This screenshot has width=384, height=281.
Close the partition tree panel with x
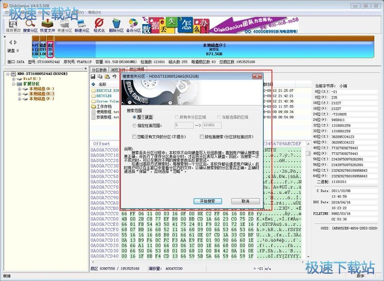[x=86, y=69]
